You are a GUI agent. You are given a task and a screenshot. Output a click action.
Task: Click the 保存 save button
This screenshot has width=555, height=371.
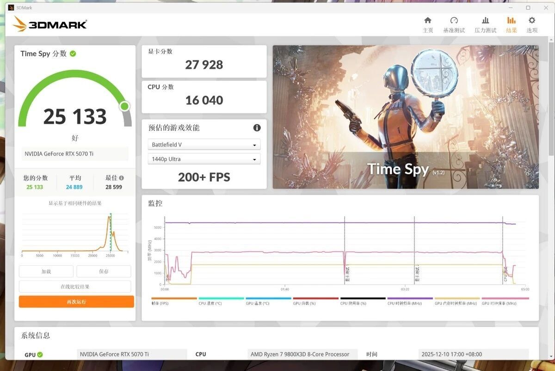[104, 272]
